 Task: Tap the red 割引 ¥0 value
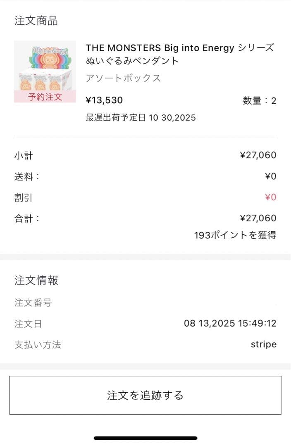270,197
